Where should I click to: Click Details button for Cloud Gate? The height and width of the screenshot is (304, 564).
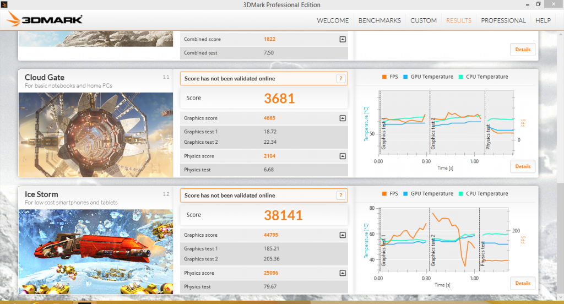pyautogui.click(x=523, y=166)
